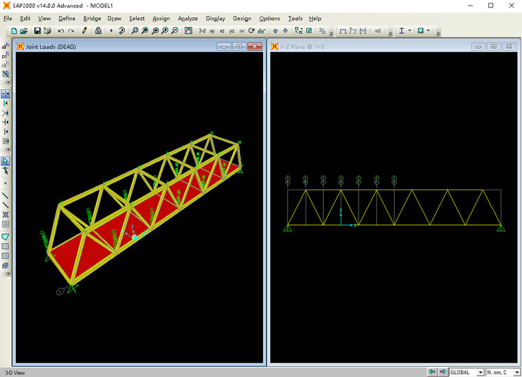Switch to 3-d view
The height and width of the screenshot is (377, 522).
202,31
